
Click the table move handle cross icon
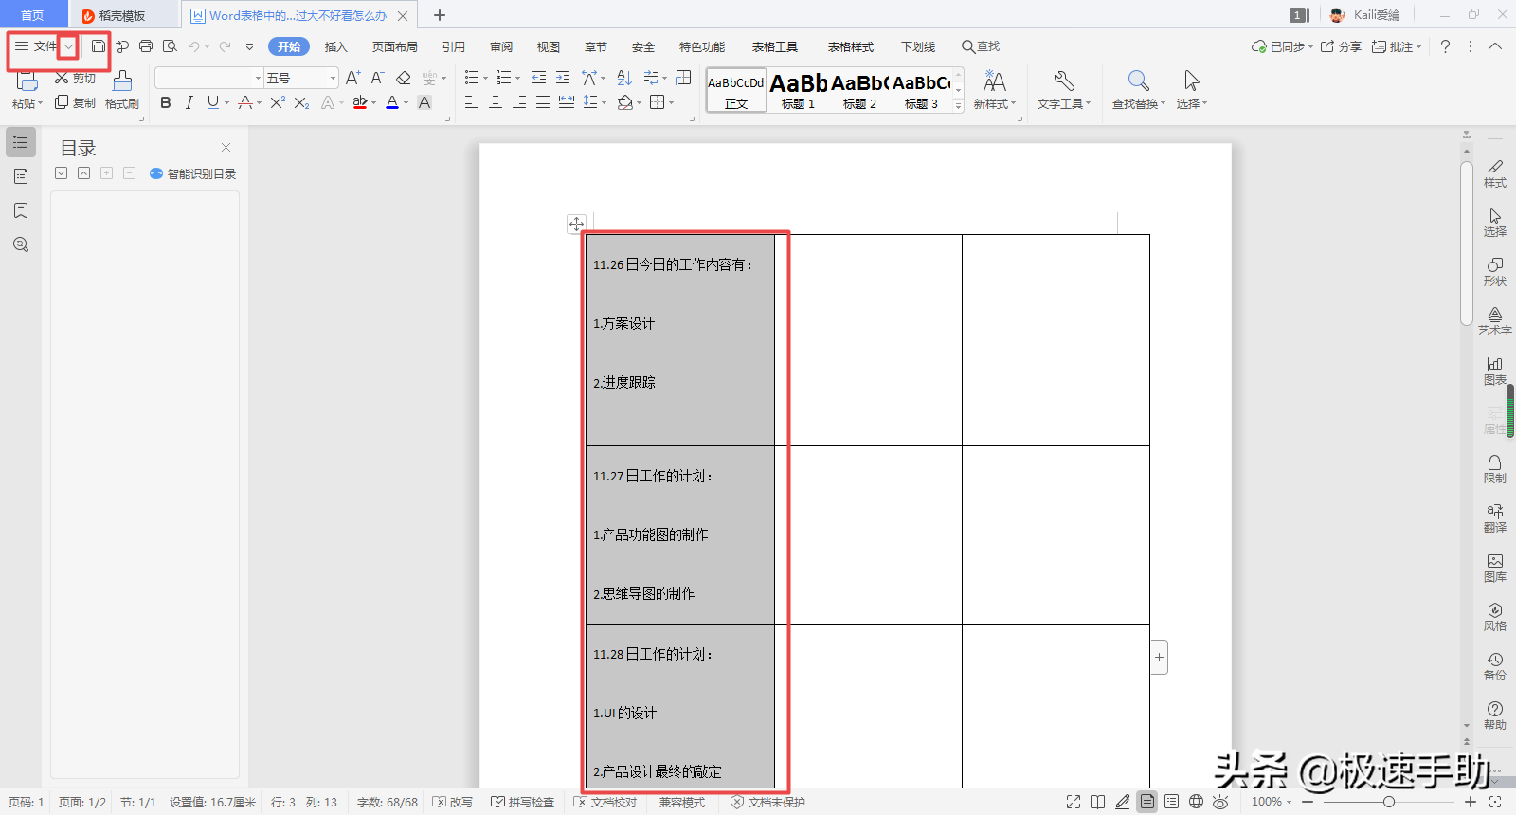(576, 224)
